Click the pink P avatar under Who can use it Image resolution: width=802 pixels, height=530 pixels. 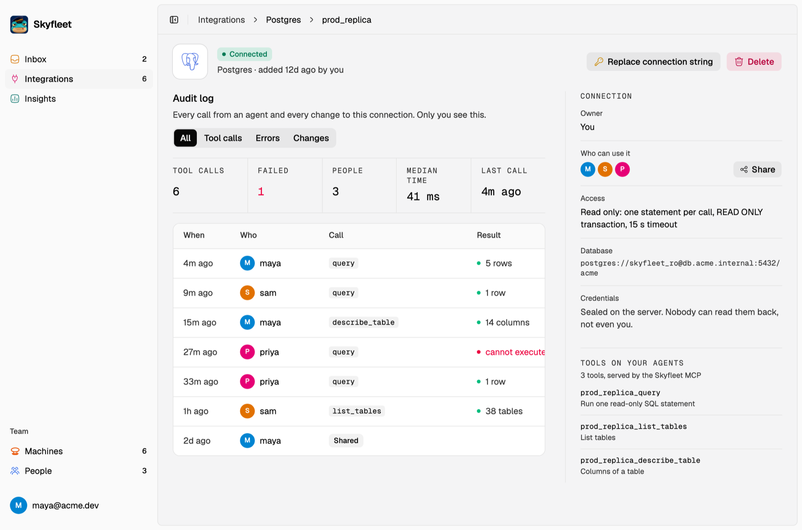622,169
